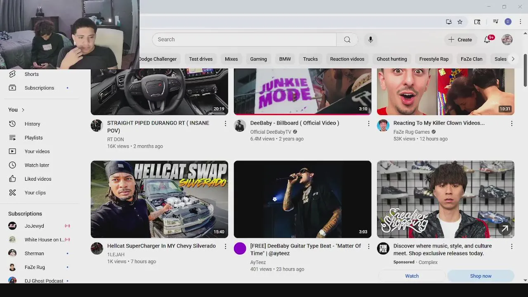528x297 pixels.
Task: Select FaZe Clan filter chip
Action: click(471, 59)
